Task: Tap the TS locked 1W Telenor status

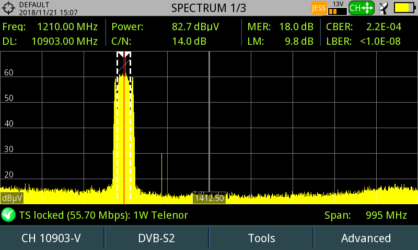Action: pyautogui.click(x=103, y=215)
